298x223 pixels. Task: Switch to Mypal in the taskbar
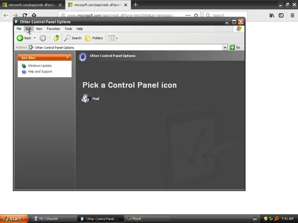(147, 219)
